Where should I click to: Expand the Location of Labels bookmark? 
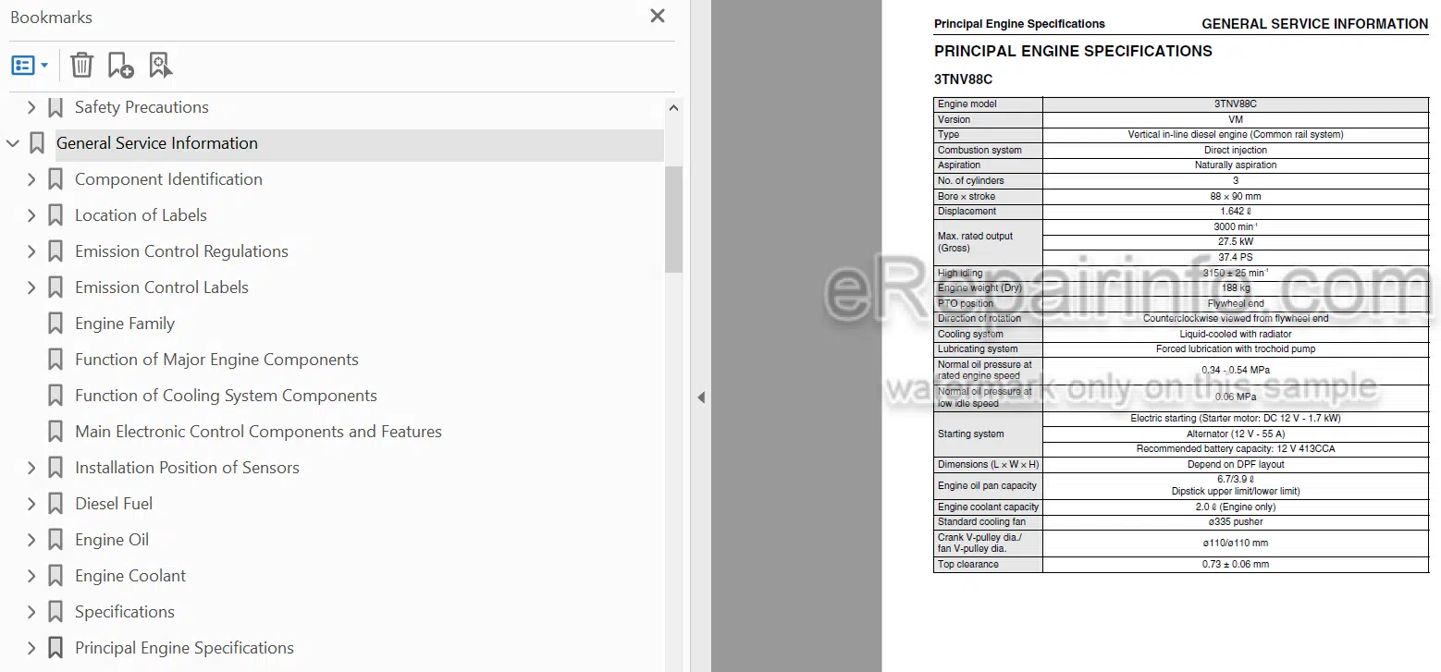tap(31, 215)
